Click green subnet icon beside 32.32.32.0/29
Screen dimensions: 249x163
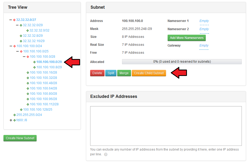[21, 25]
